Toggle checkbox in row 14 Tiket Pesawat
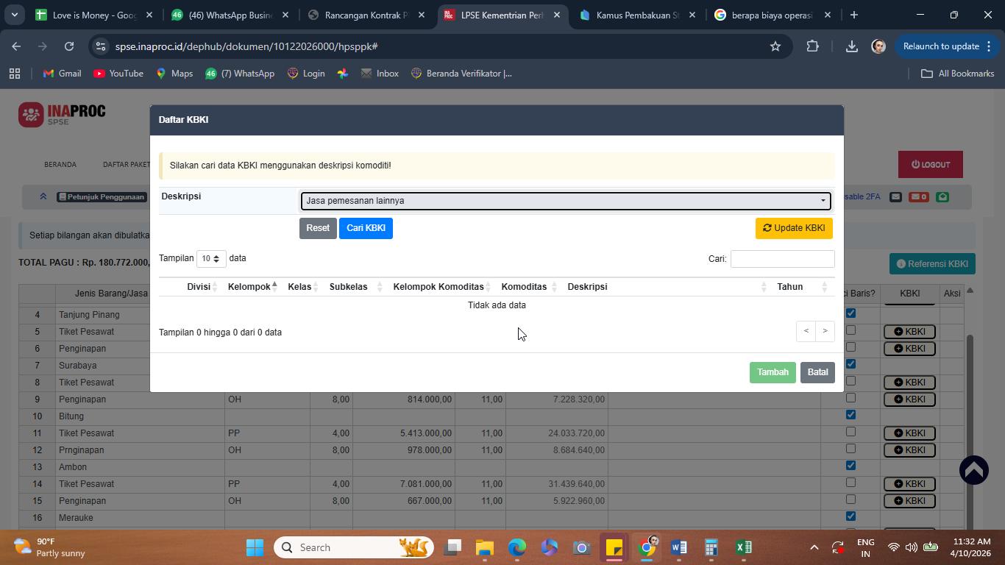Screen dimensions: 1005x565 (x=850, y=483)
